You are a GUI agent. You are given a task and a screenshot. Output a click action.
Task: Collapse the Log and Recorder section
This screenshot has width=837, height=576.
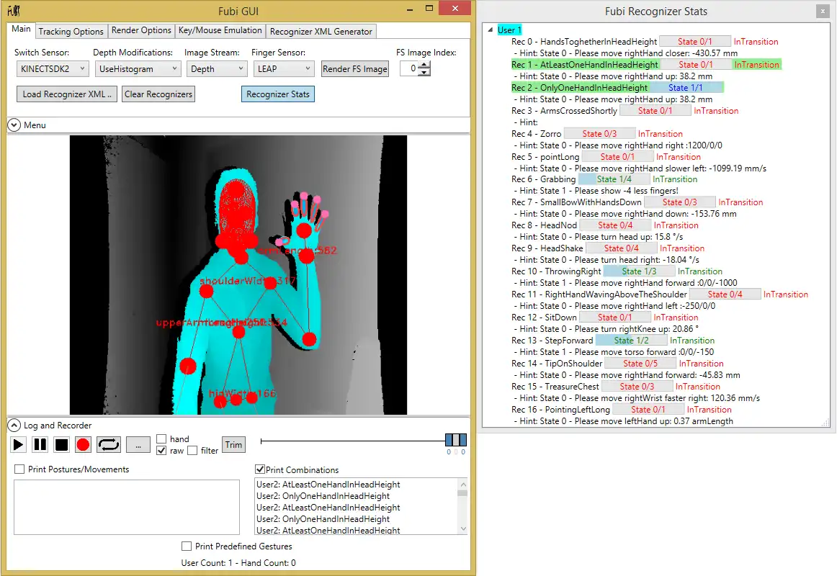[14, 426]
